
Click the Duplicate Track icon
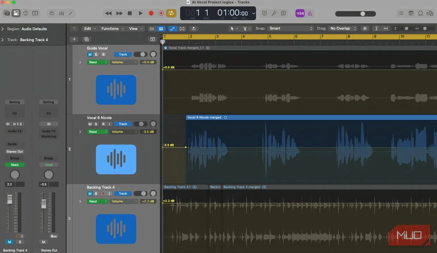pyautogui.click(x=86, y=39)
